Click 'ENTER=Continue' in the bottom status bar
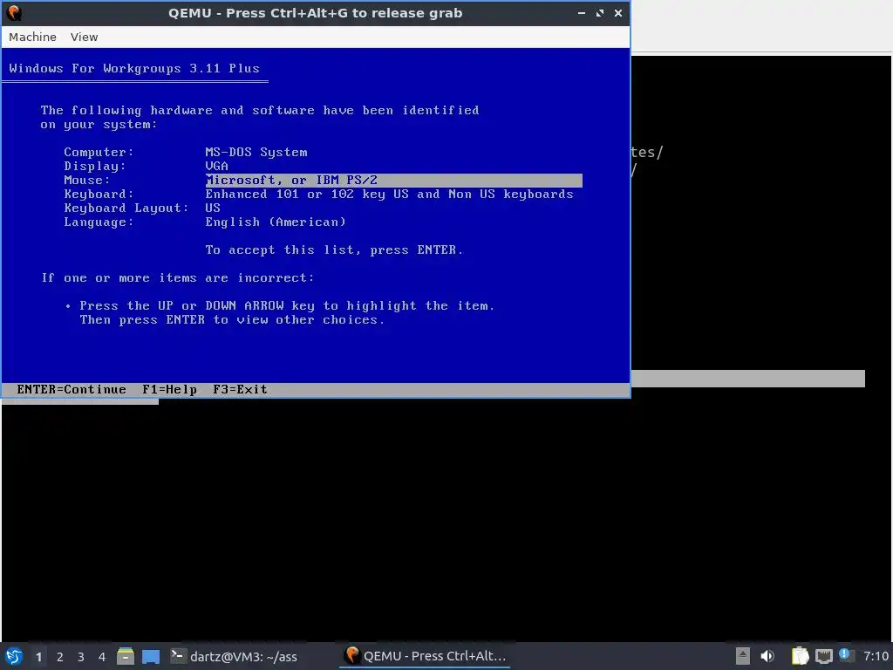The image size is (893, 670). pos(72,390)
